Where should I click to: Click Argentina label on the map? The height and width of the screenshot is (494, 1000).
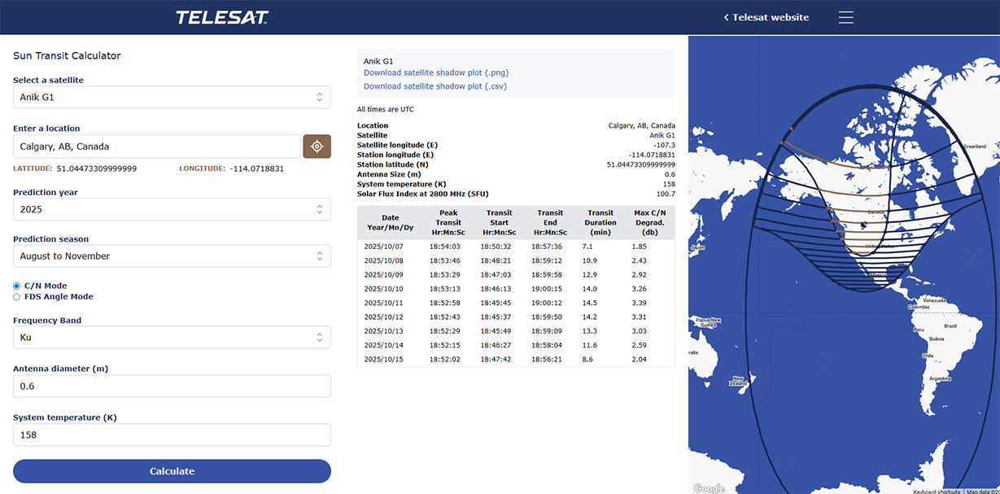tap(940, 378)
